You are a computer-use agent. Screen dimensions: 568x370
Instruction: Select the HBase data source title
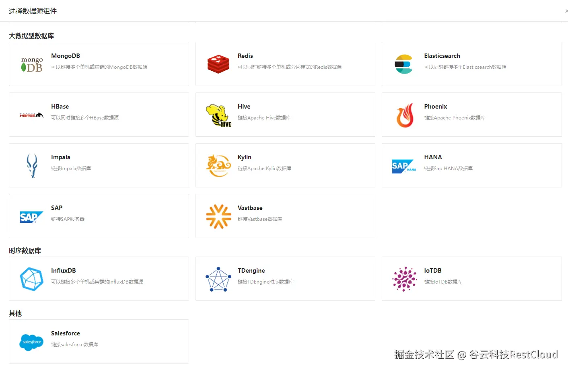pos(60,107)
